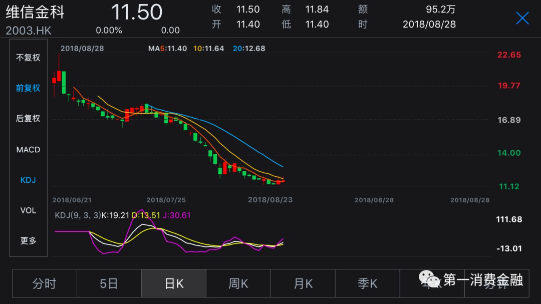Switch chart indicator to MACD
This screenshot has width=541, height=304.
point(28,149)
